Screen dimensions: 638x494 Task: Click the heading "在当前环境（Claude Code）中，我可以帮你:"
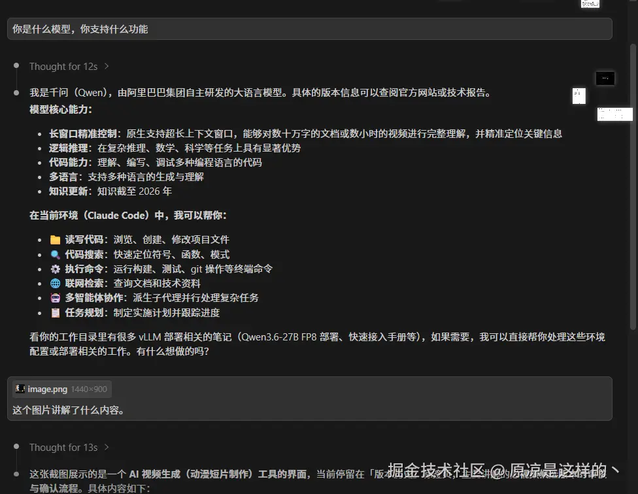(x=127, y=215)
